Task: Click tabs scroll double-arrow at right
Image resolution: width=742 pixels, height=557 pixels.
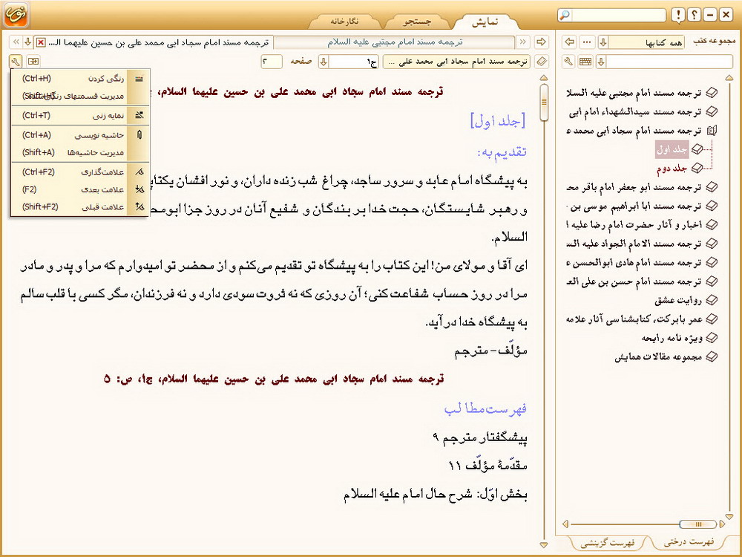Action: pyautogui.click(x=523, y=42)
